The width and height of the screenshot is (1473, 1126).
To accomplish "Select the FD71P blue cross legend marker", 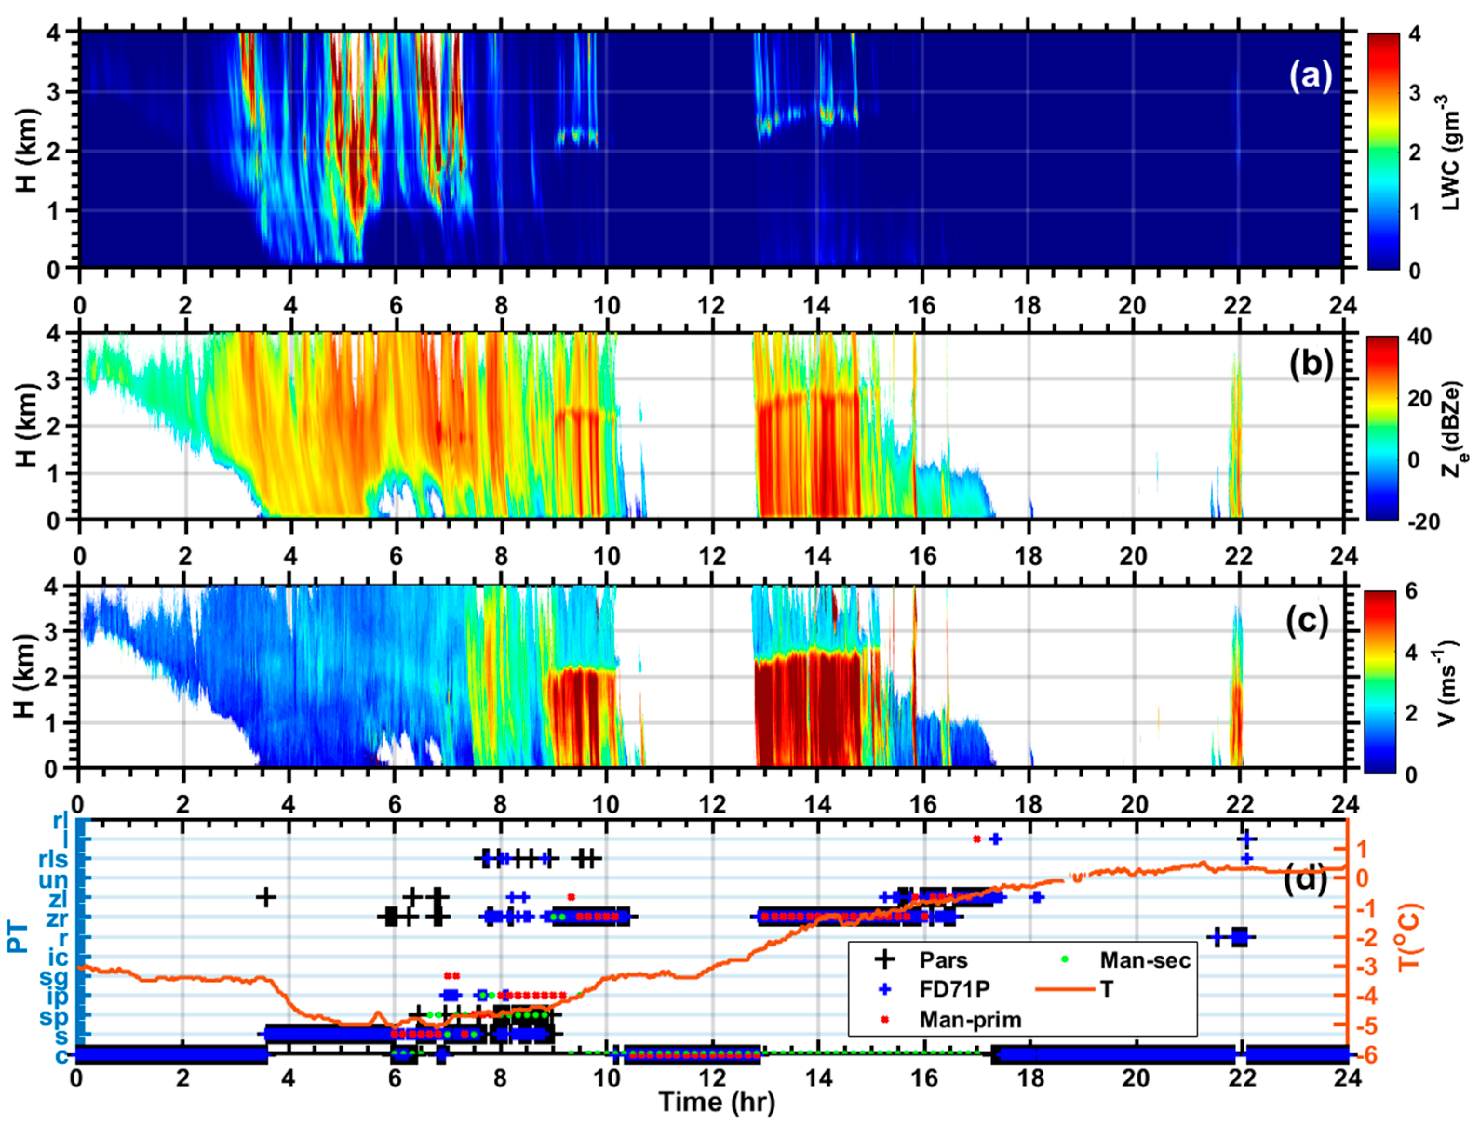I will pos(884,989).
